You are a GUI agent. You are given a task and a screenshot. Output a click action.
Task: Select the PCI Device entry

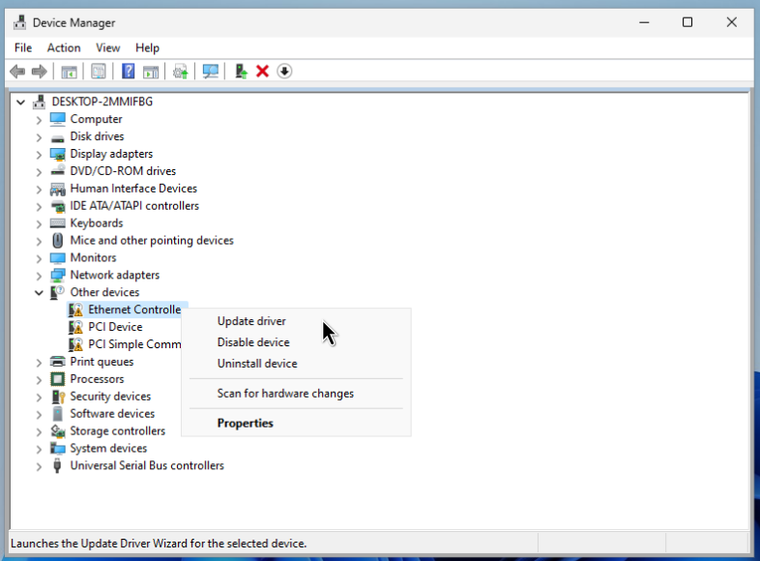pyautogui.click(x=115, y=327)
